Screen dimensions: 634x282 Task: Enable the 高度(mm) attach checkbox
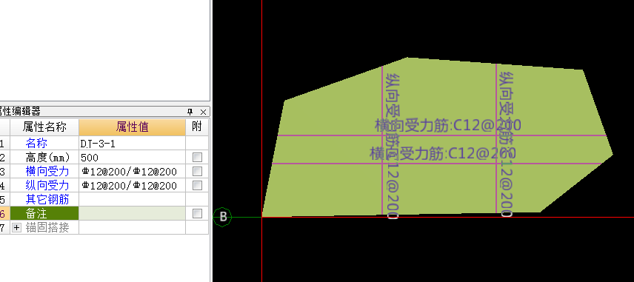[197, 157]
